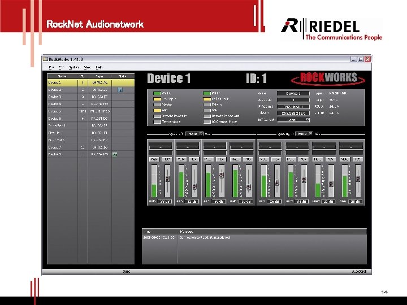Click the first channel's gain fader

[167, 178]
